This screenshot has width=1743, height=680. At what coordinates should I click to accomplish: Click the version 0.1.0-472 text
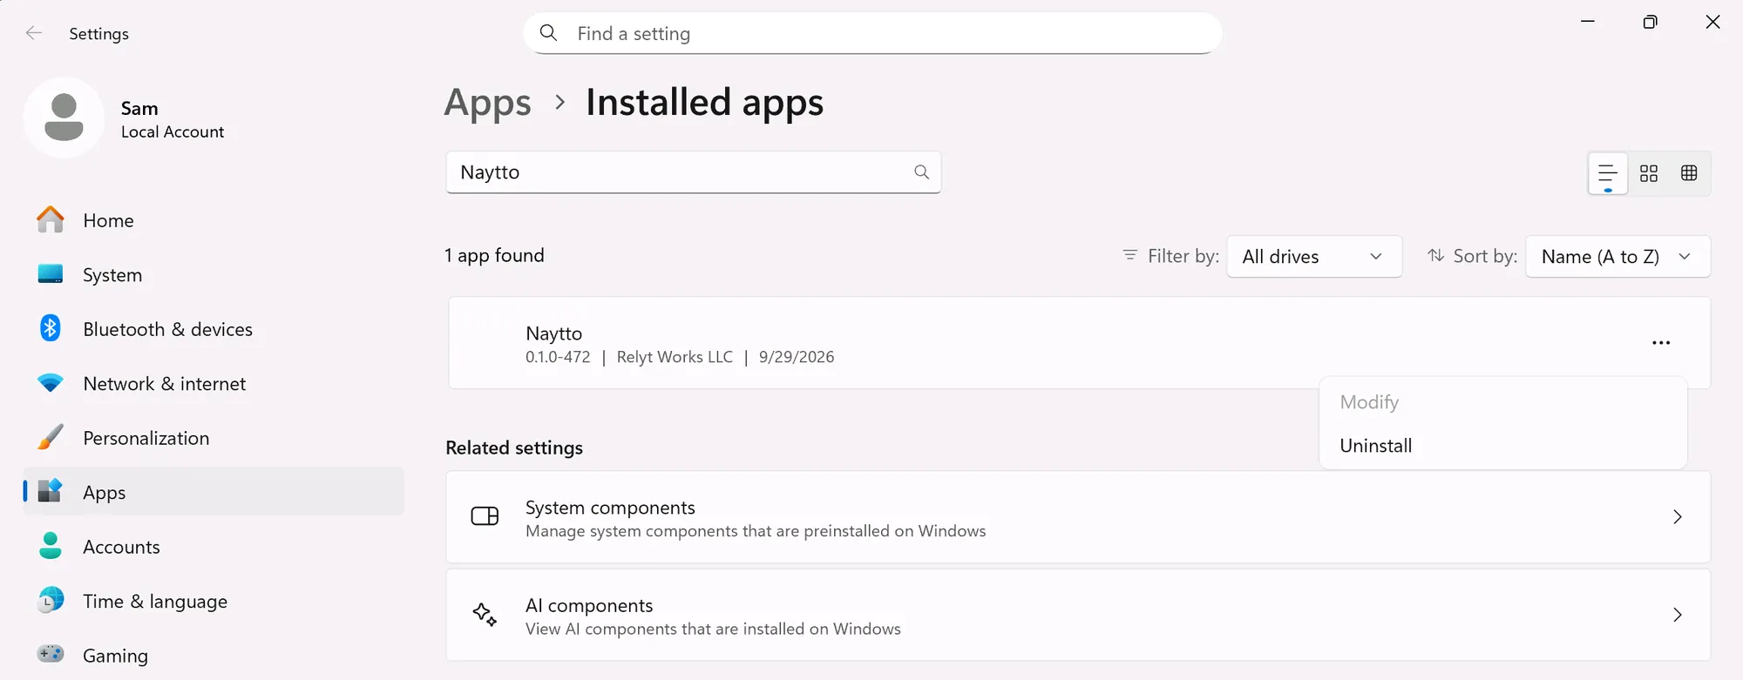click(x=558, y=357)
